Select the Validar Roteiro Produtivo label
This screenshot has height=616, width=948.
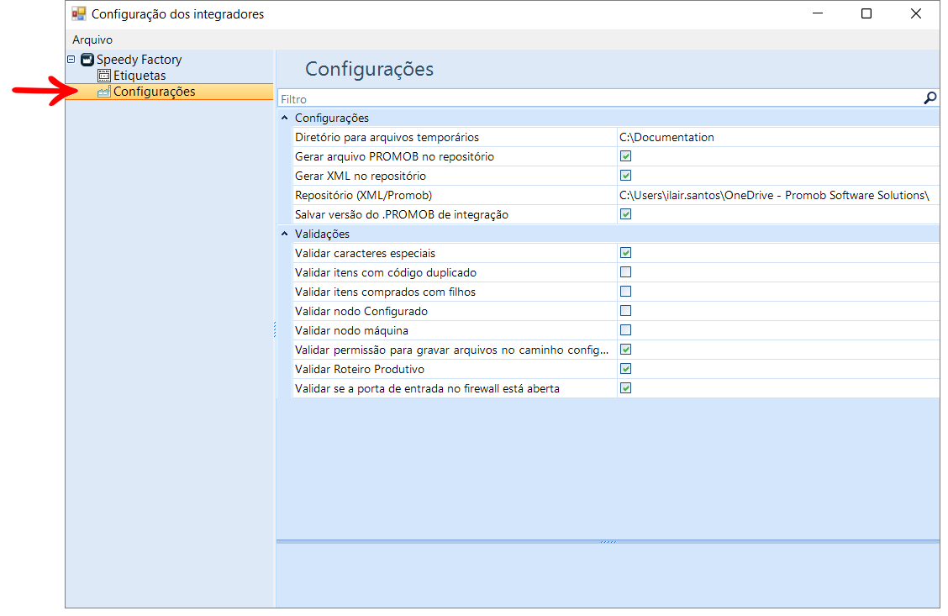[360, 370]
